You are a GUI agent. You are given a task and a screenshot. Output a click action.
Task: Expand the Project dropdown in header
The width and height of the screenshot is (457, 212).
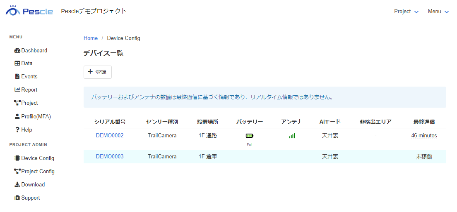[x=406, y=12]
